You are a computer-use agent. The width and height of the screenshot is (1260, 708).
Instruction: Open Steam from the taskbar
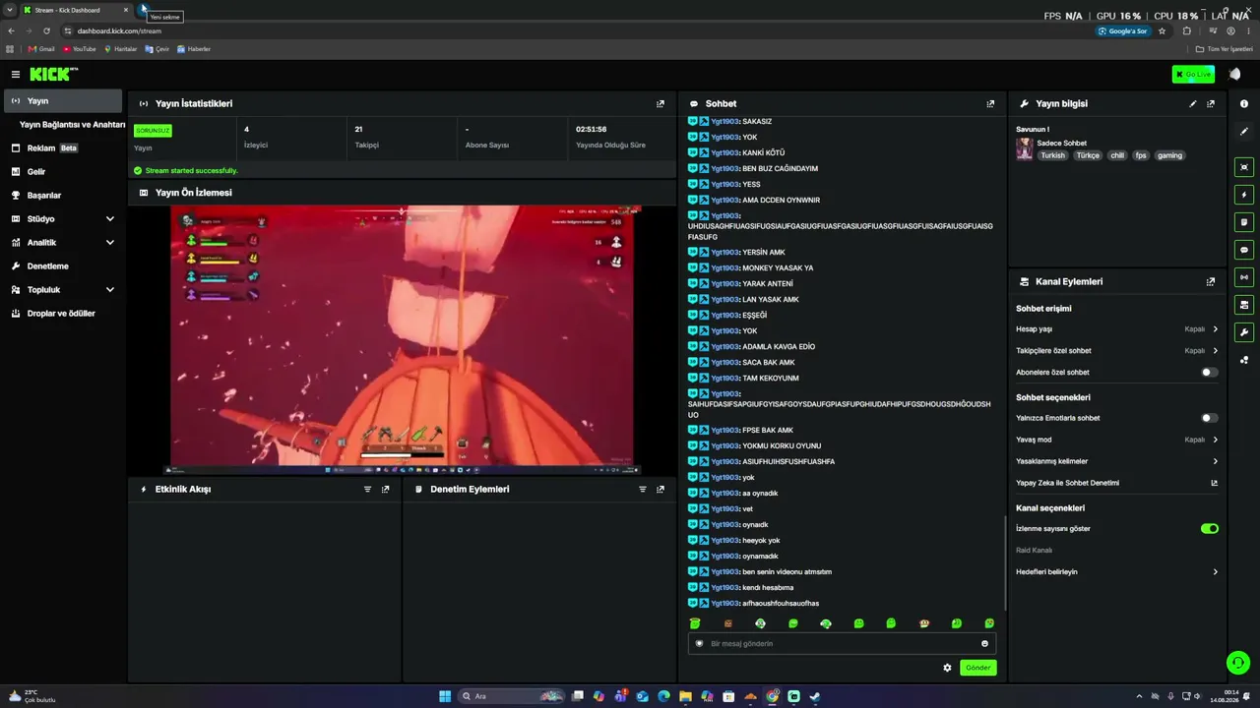(815, 696)
